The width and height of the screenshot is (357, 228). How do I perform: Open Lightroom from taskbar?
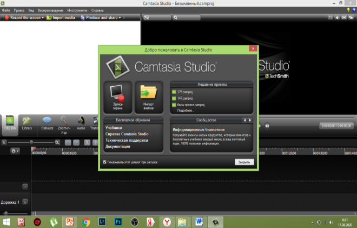click(x=102, y=222)
